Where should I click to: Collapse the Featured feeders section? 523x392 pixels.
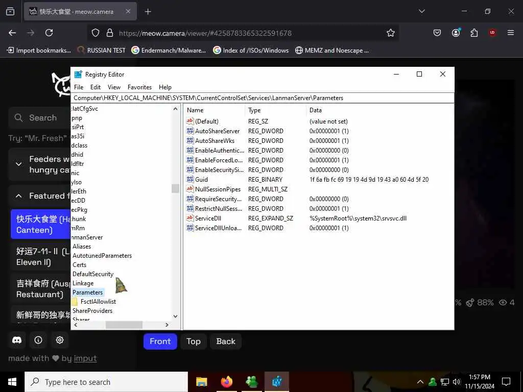pos(19,196)
